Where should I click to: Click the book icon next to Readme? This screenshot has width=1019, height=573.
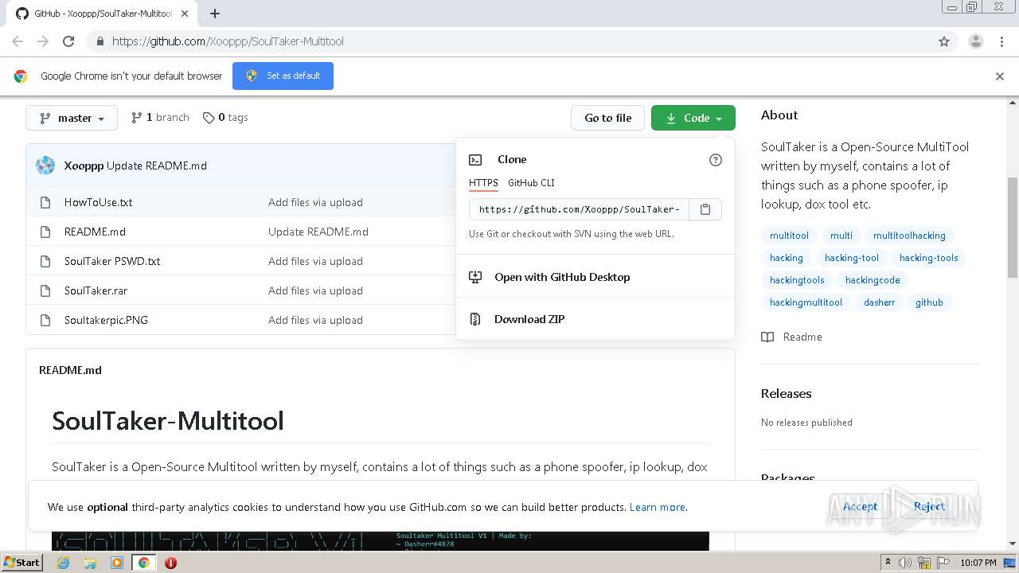coord(767,337)
